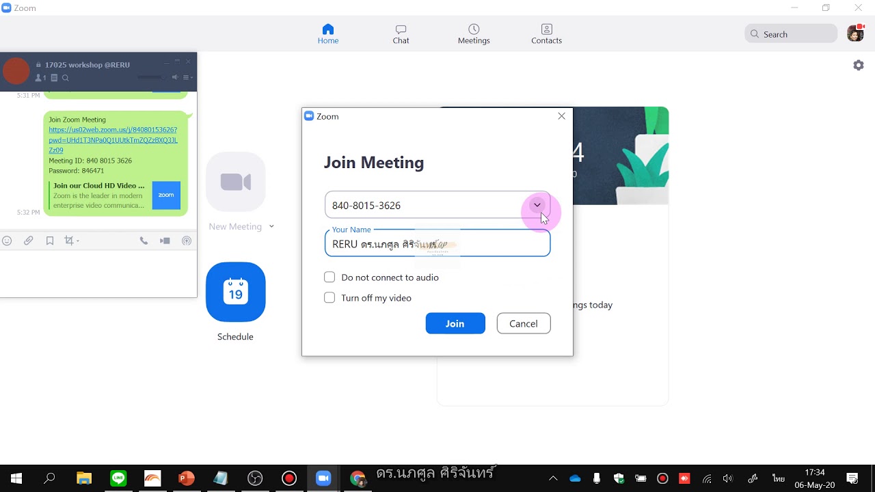Screen dimensions: 875x492
Task: Open Windows taskbar search
Action: [x=49, y=478]
